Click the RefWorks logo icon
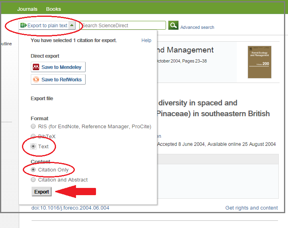 tap(36, 79)
